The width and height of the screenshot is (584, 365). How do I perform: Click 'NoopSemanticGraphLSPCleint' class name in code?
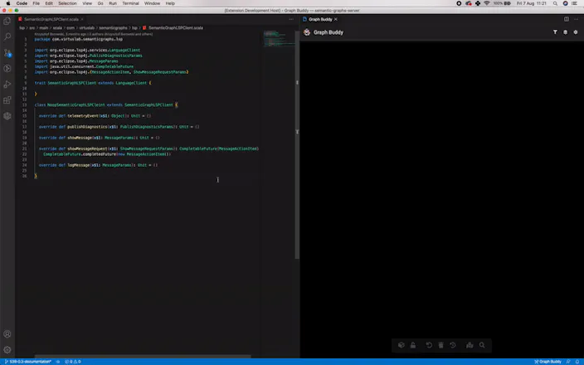pos(76,105)
